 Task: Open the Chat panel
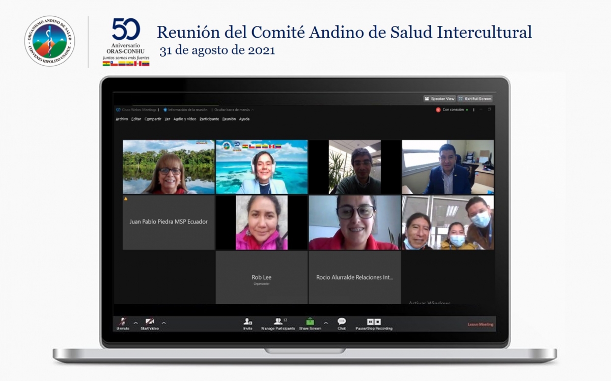(x=342, y=321)
